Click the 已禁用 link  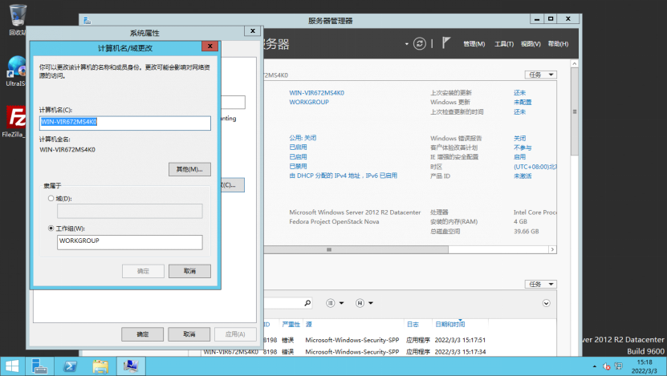pyautogui.click(x=299, y=166)
